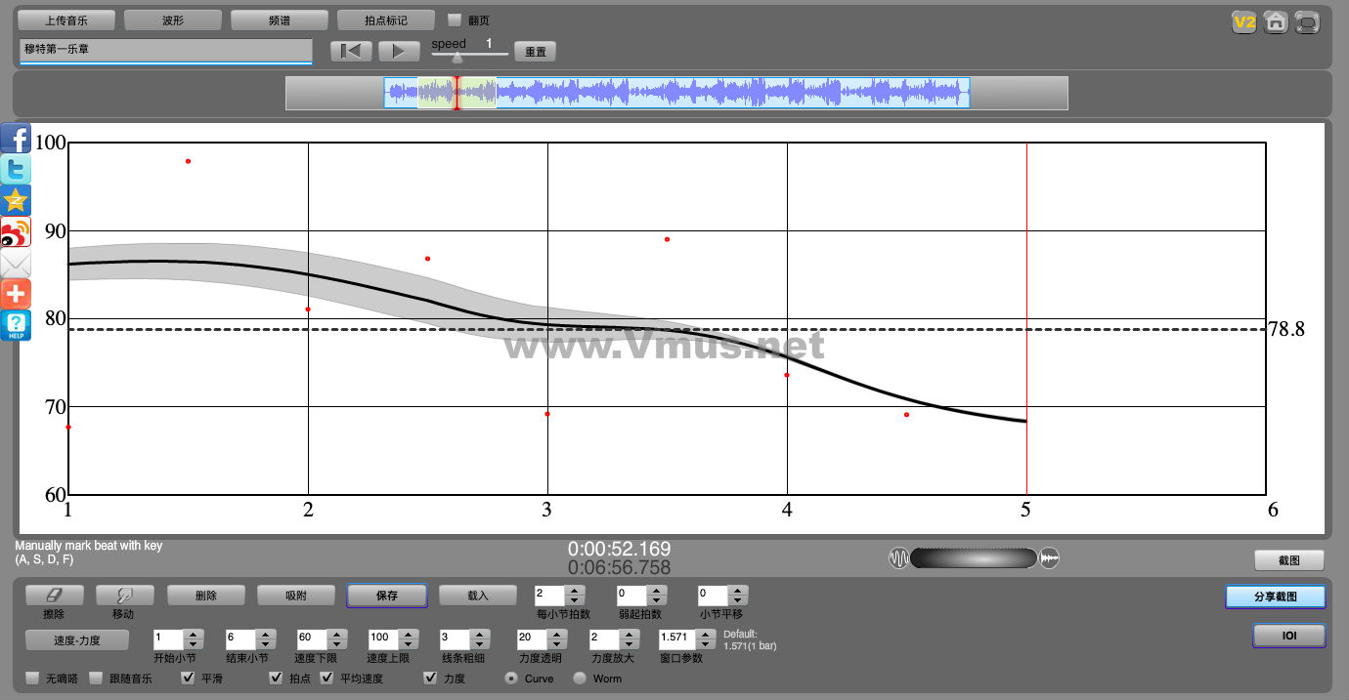Image resolution: width=1349 pixels, height=700 pixels.
Task: Share via the Weibo sidebar icon
Action: (16, 232)
